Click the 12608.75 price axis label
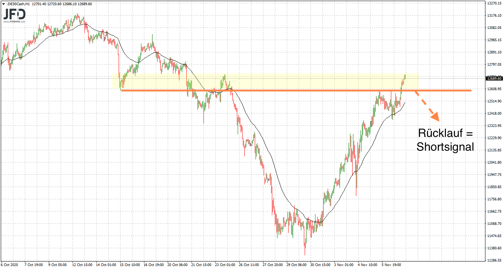504x269 pixels. coord(494,89)
